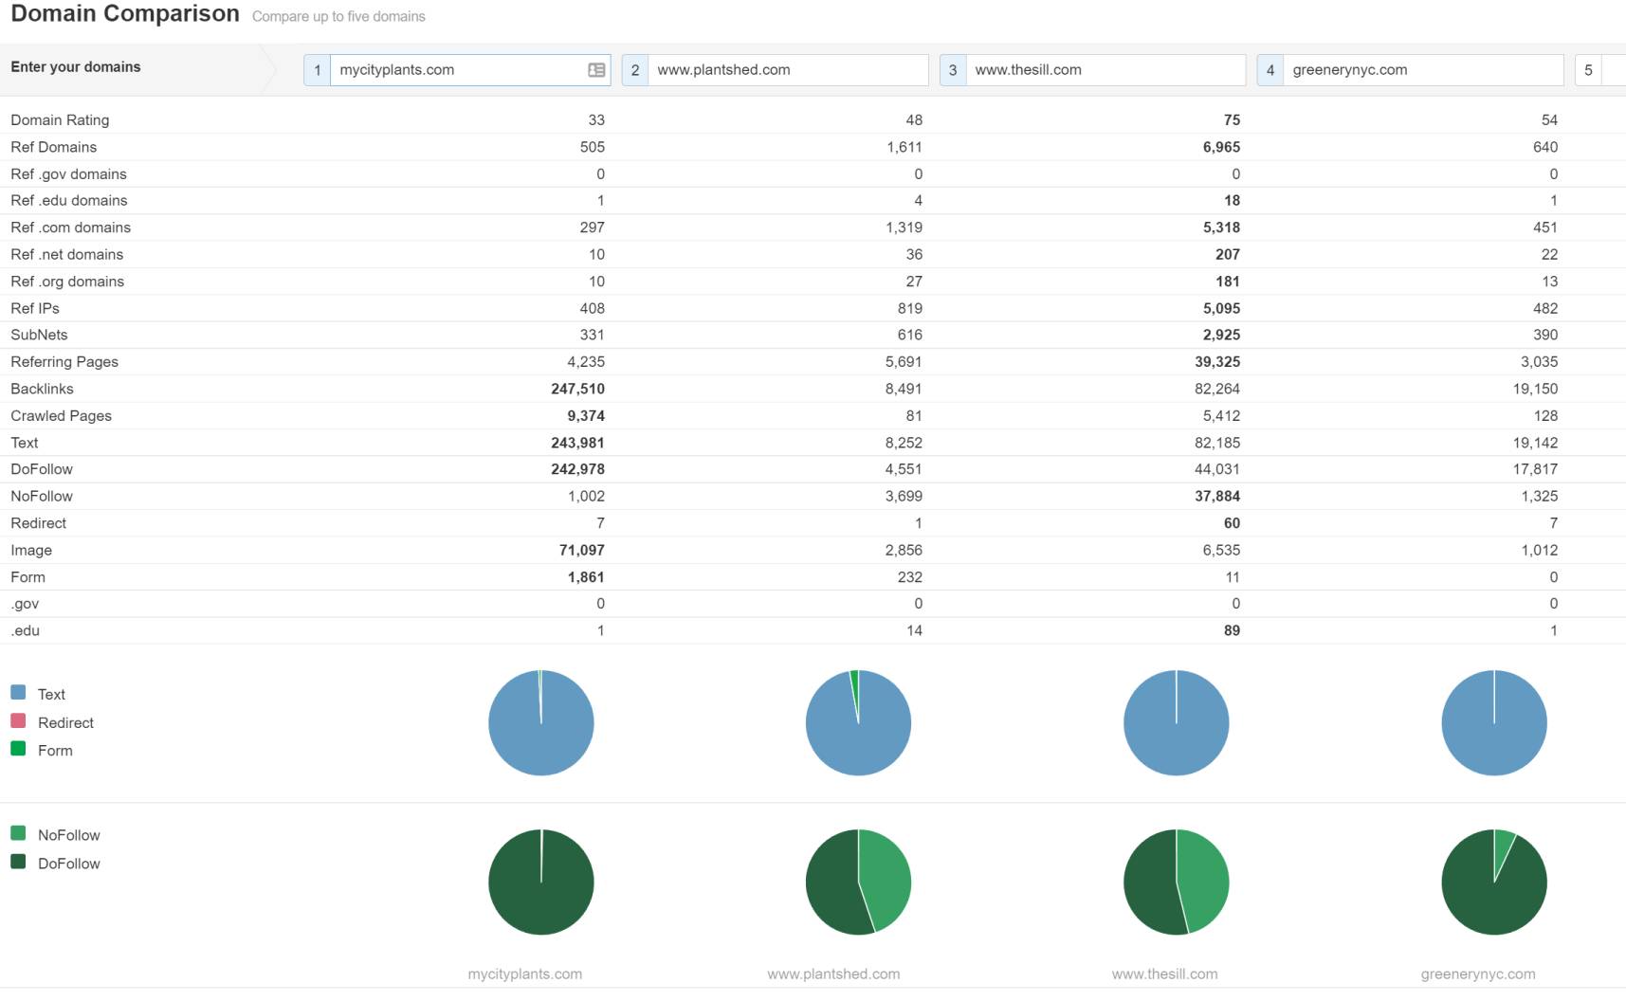Viewport: 1626px width, 1001px height.
Task: Select the www.plantshed.com domain input field
Action: point(788,70)
